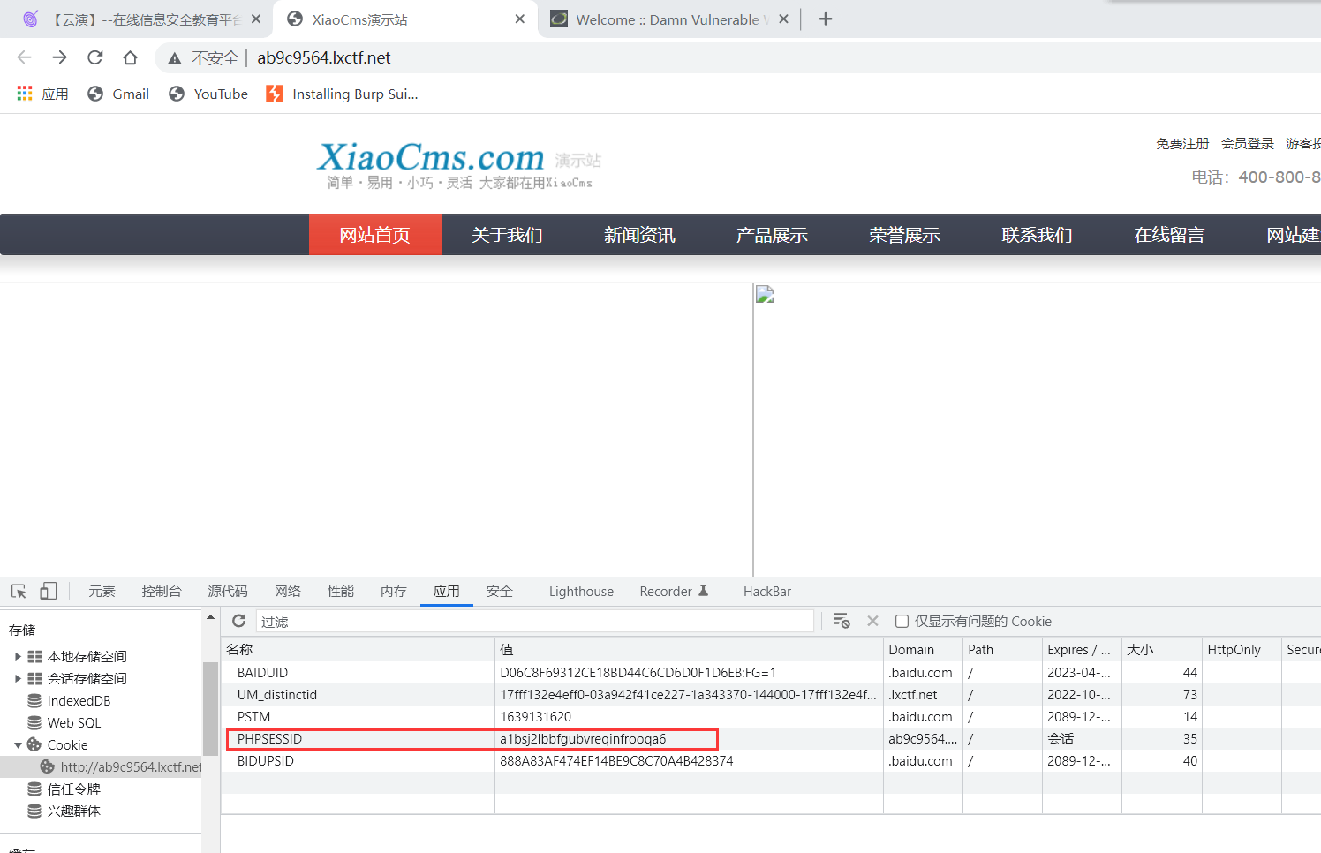Refresh the cookie table
This screenshot has height=853, width=1321.
(x=238, y=621)
